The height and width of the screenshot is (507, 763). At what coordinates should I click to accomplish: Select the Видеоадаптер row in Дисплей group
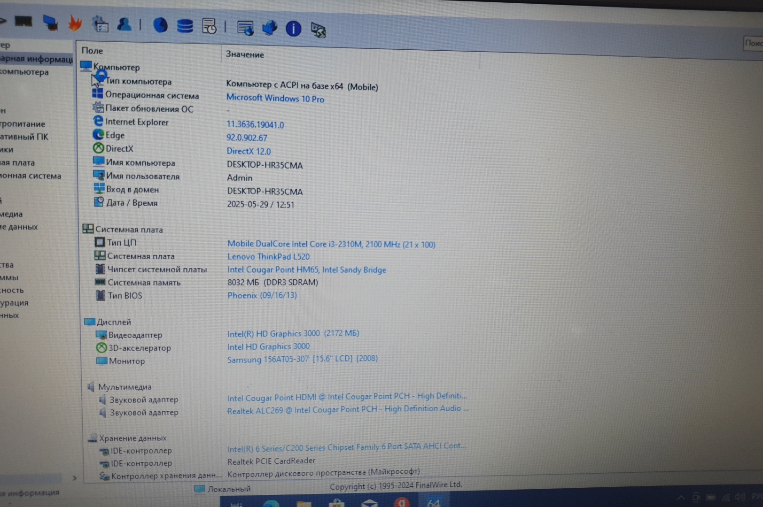pyautogui.click(x=135, y=335)
